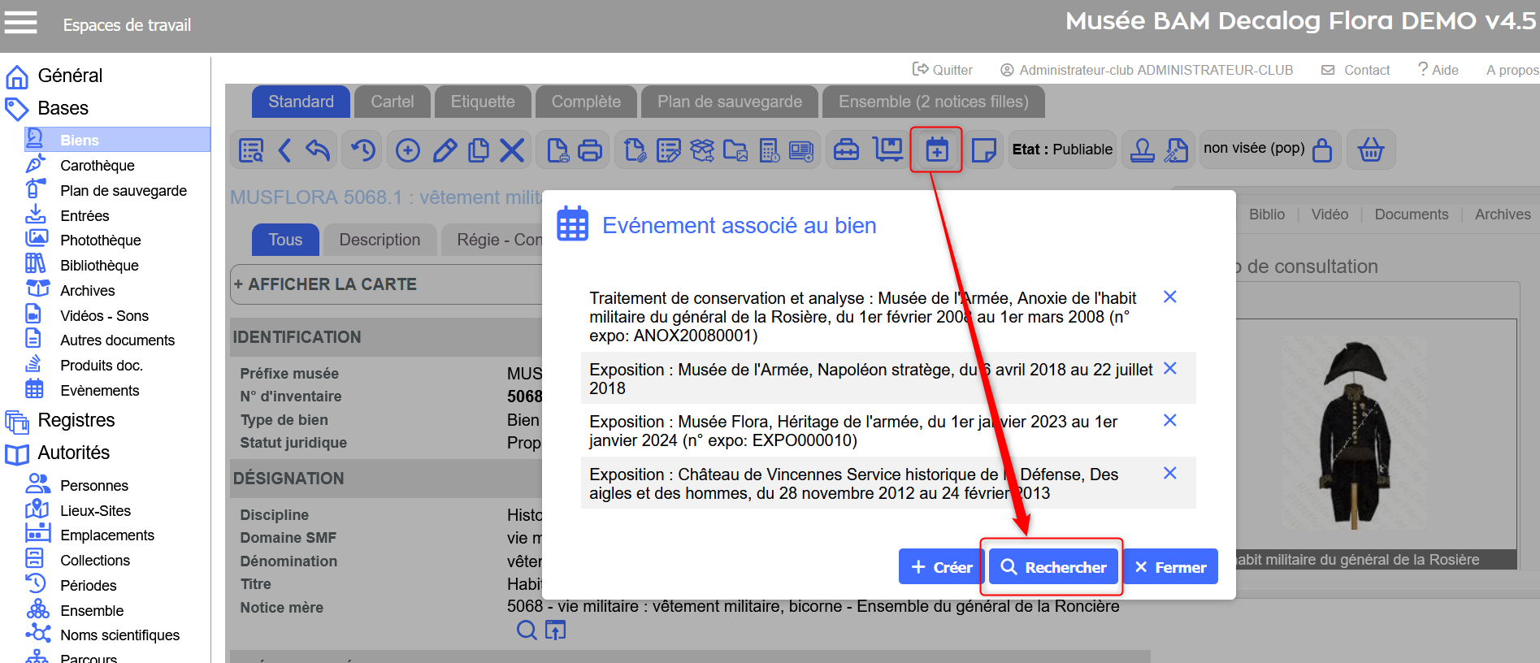Switch to the Cartel tab
The image size is (1540, 663).
pos(392,102)
